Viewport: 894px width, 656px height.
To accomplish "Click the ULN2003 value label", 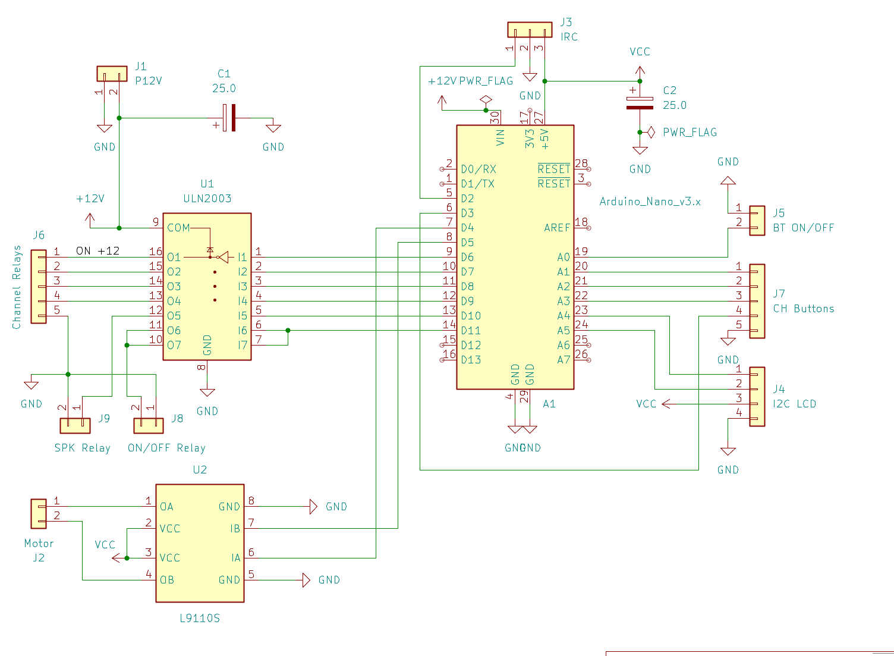I will pyautogui.click(x=207, y=199).
